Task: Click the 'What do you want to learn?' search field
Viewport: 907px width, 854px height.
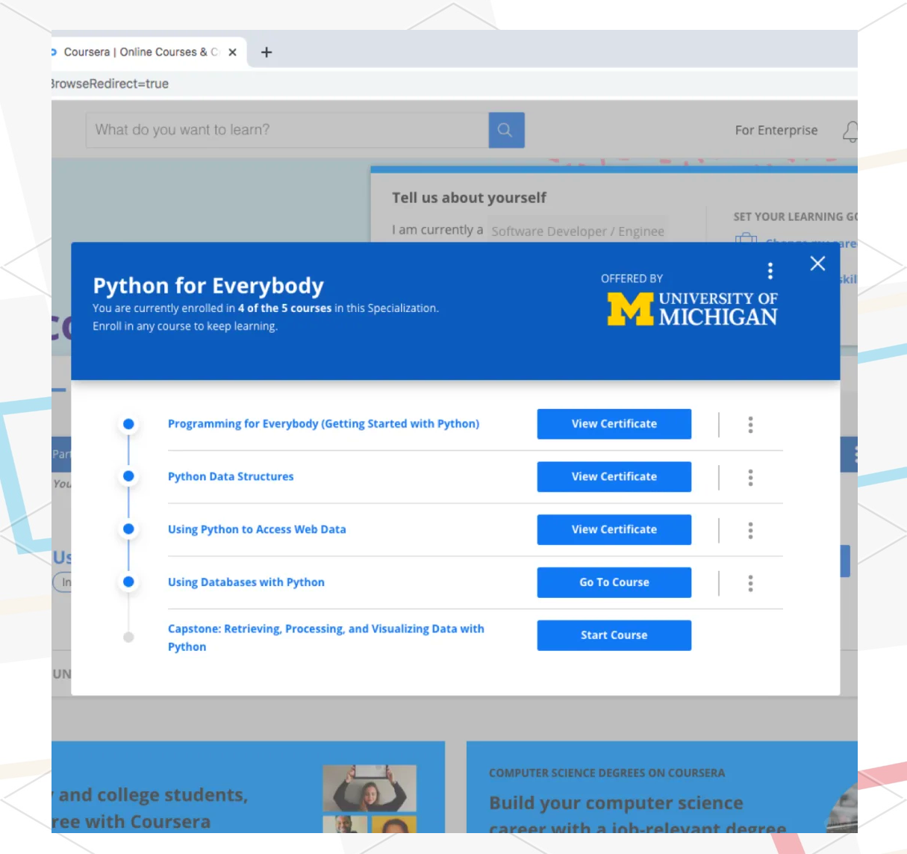Action: pos(287,130)
